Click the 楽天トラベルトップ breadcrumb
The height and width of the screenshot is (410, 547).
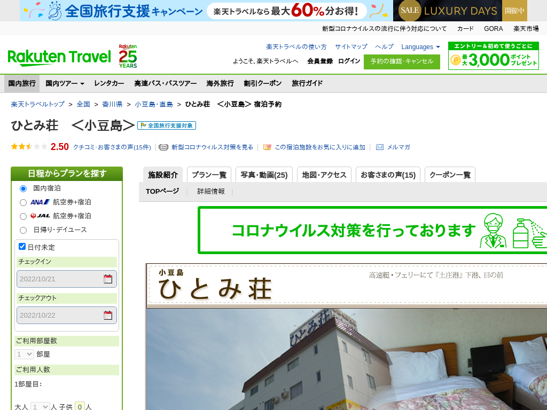tap(38, 104)
